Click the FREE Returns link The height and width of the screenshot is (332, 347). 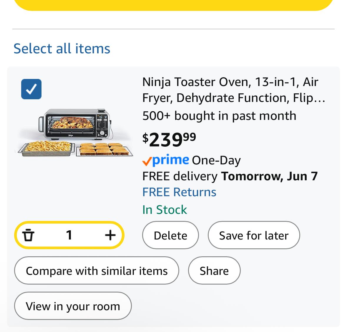pos(179,192)
